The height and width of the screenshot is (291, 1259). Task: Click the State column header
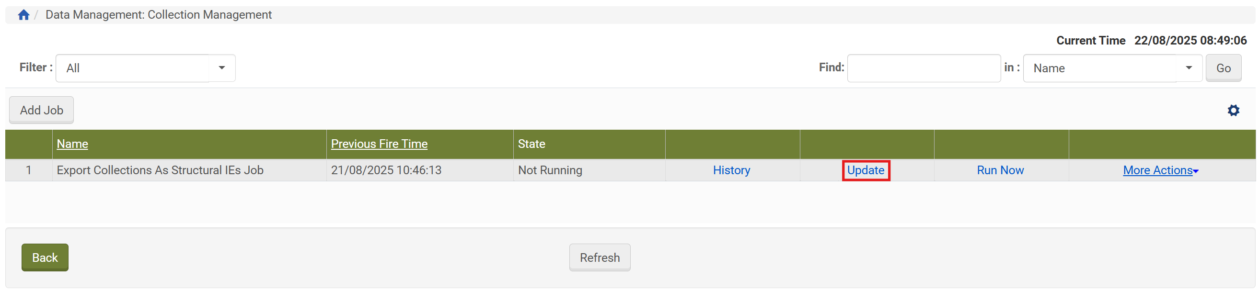click(x=531, y=144)
